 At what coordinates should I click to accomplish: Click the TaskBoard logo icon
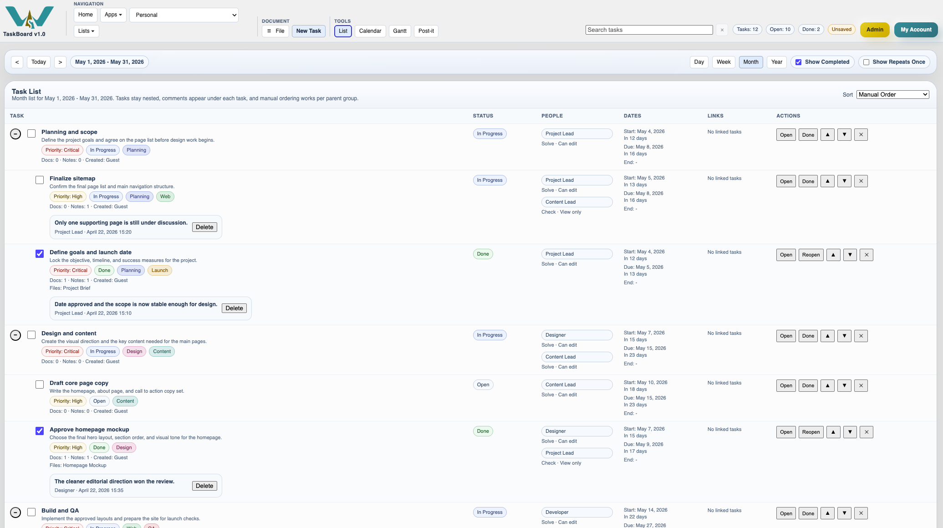click(x=30, y=17)
